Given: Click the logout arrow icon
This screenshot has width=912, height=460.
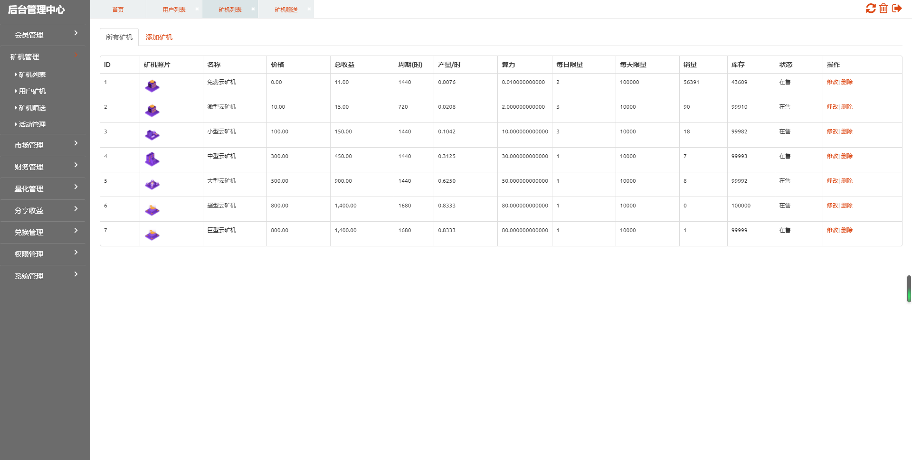Looking at the screenshot, I should tap(897, 9).
